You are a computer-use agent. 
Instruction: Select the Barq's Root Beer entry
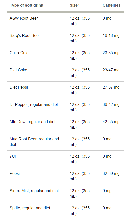[25, 35]
